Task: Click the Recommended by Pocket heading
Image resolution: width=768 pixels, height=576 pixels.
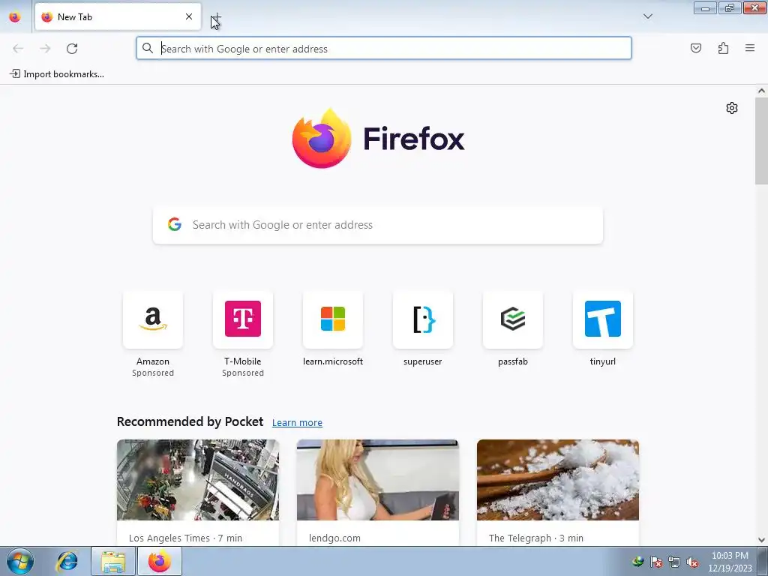Action: point(190,421)
